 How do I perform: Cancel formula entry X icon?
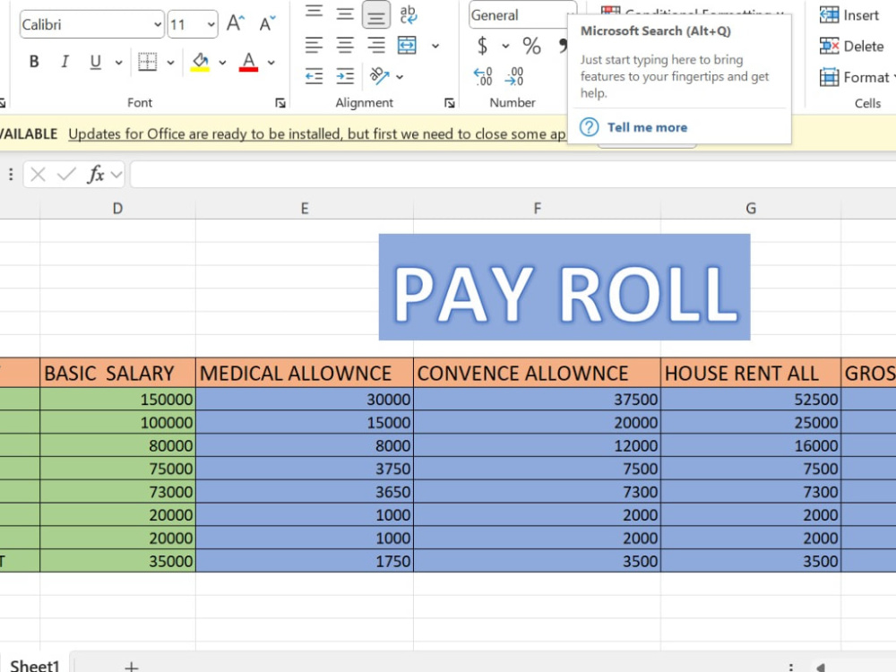click(38, 175)
